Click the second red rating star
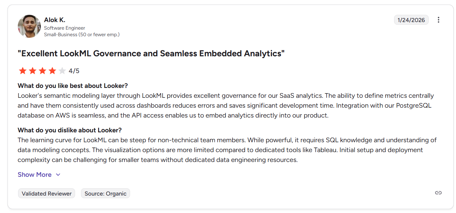Image resolution: width=456 pixels, height=213 pixels. click(33, 71)
